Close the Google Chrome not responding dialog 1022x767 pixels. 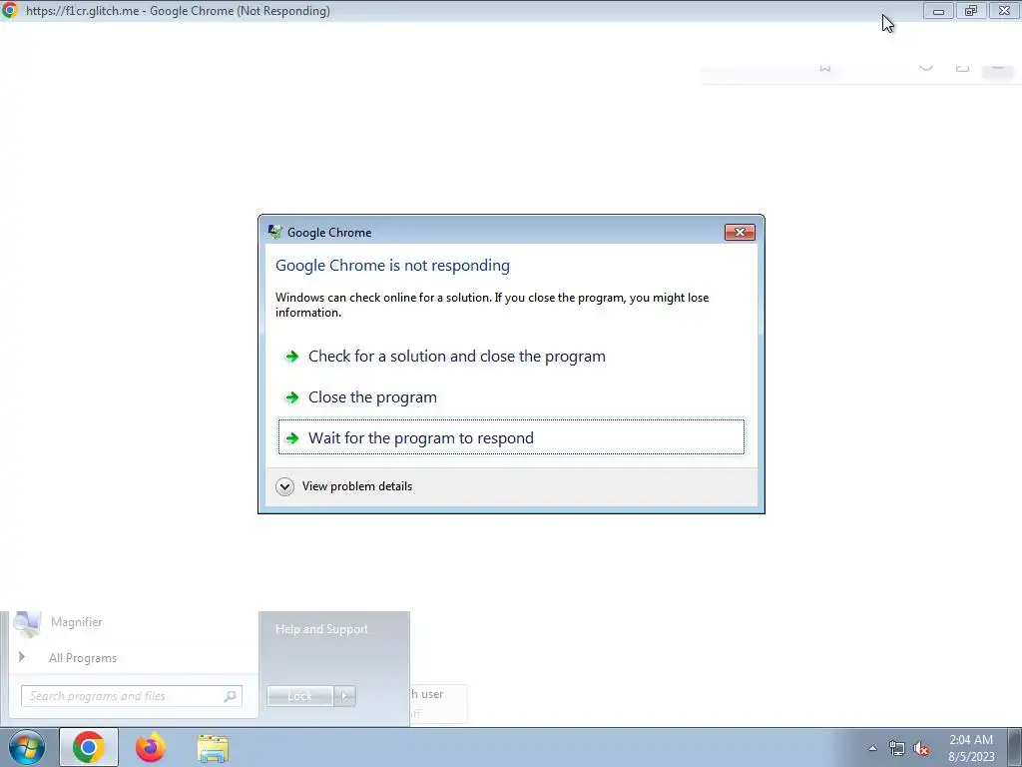tap(740, 232)
